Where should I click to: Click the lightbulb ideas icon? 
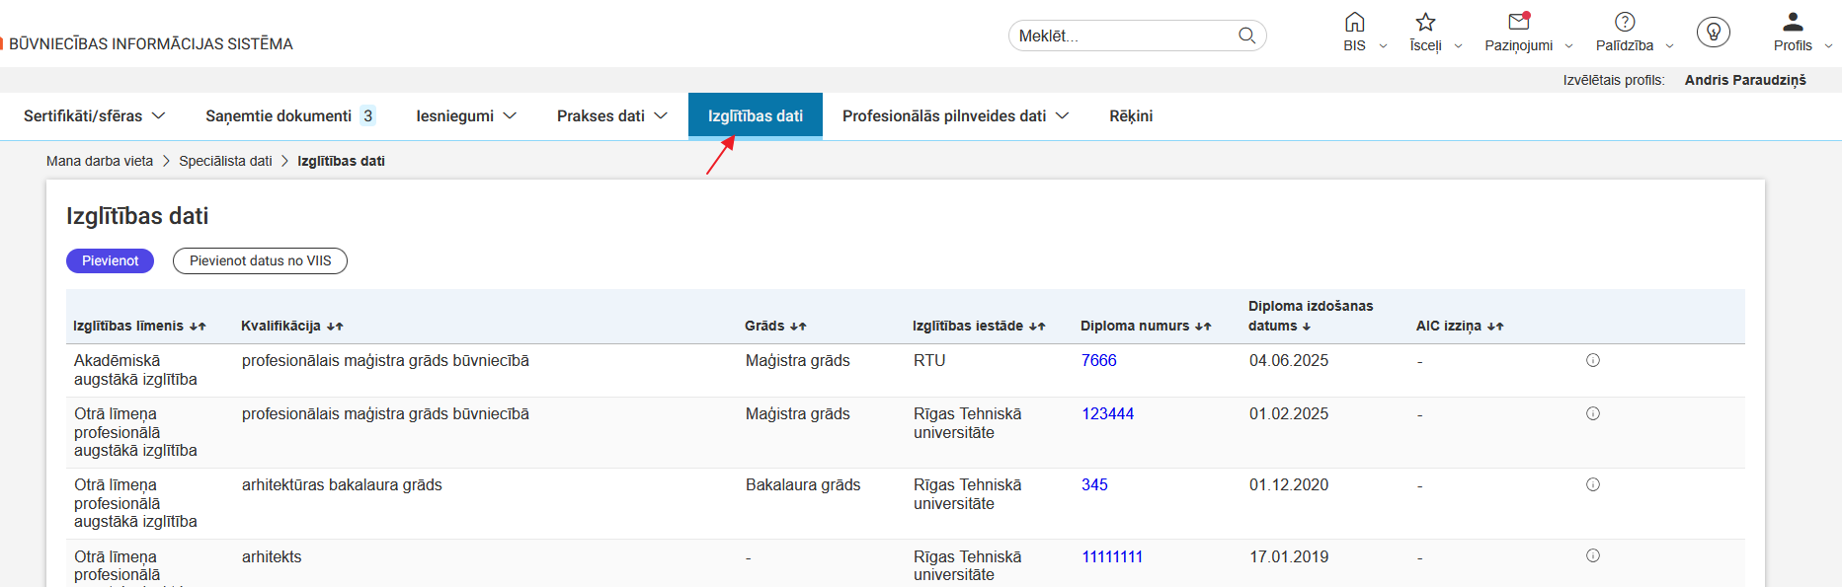(1714, 33)
